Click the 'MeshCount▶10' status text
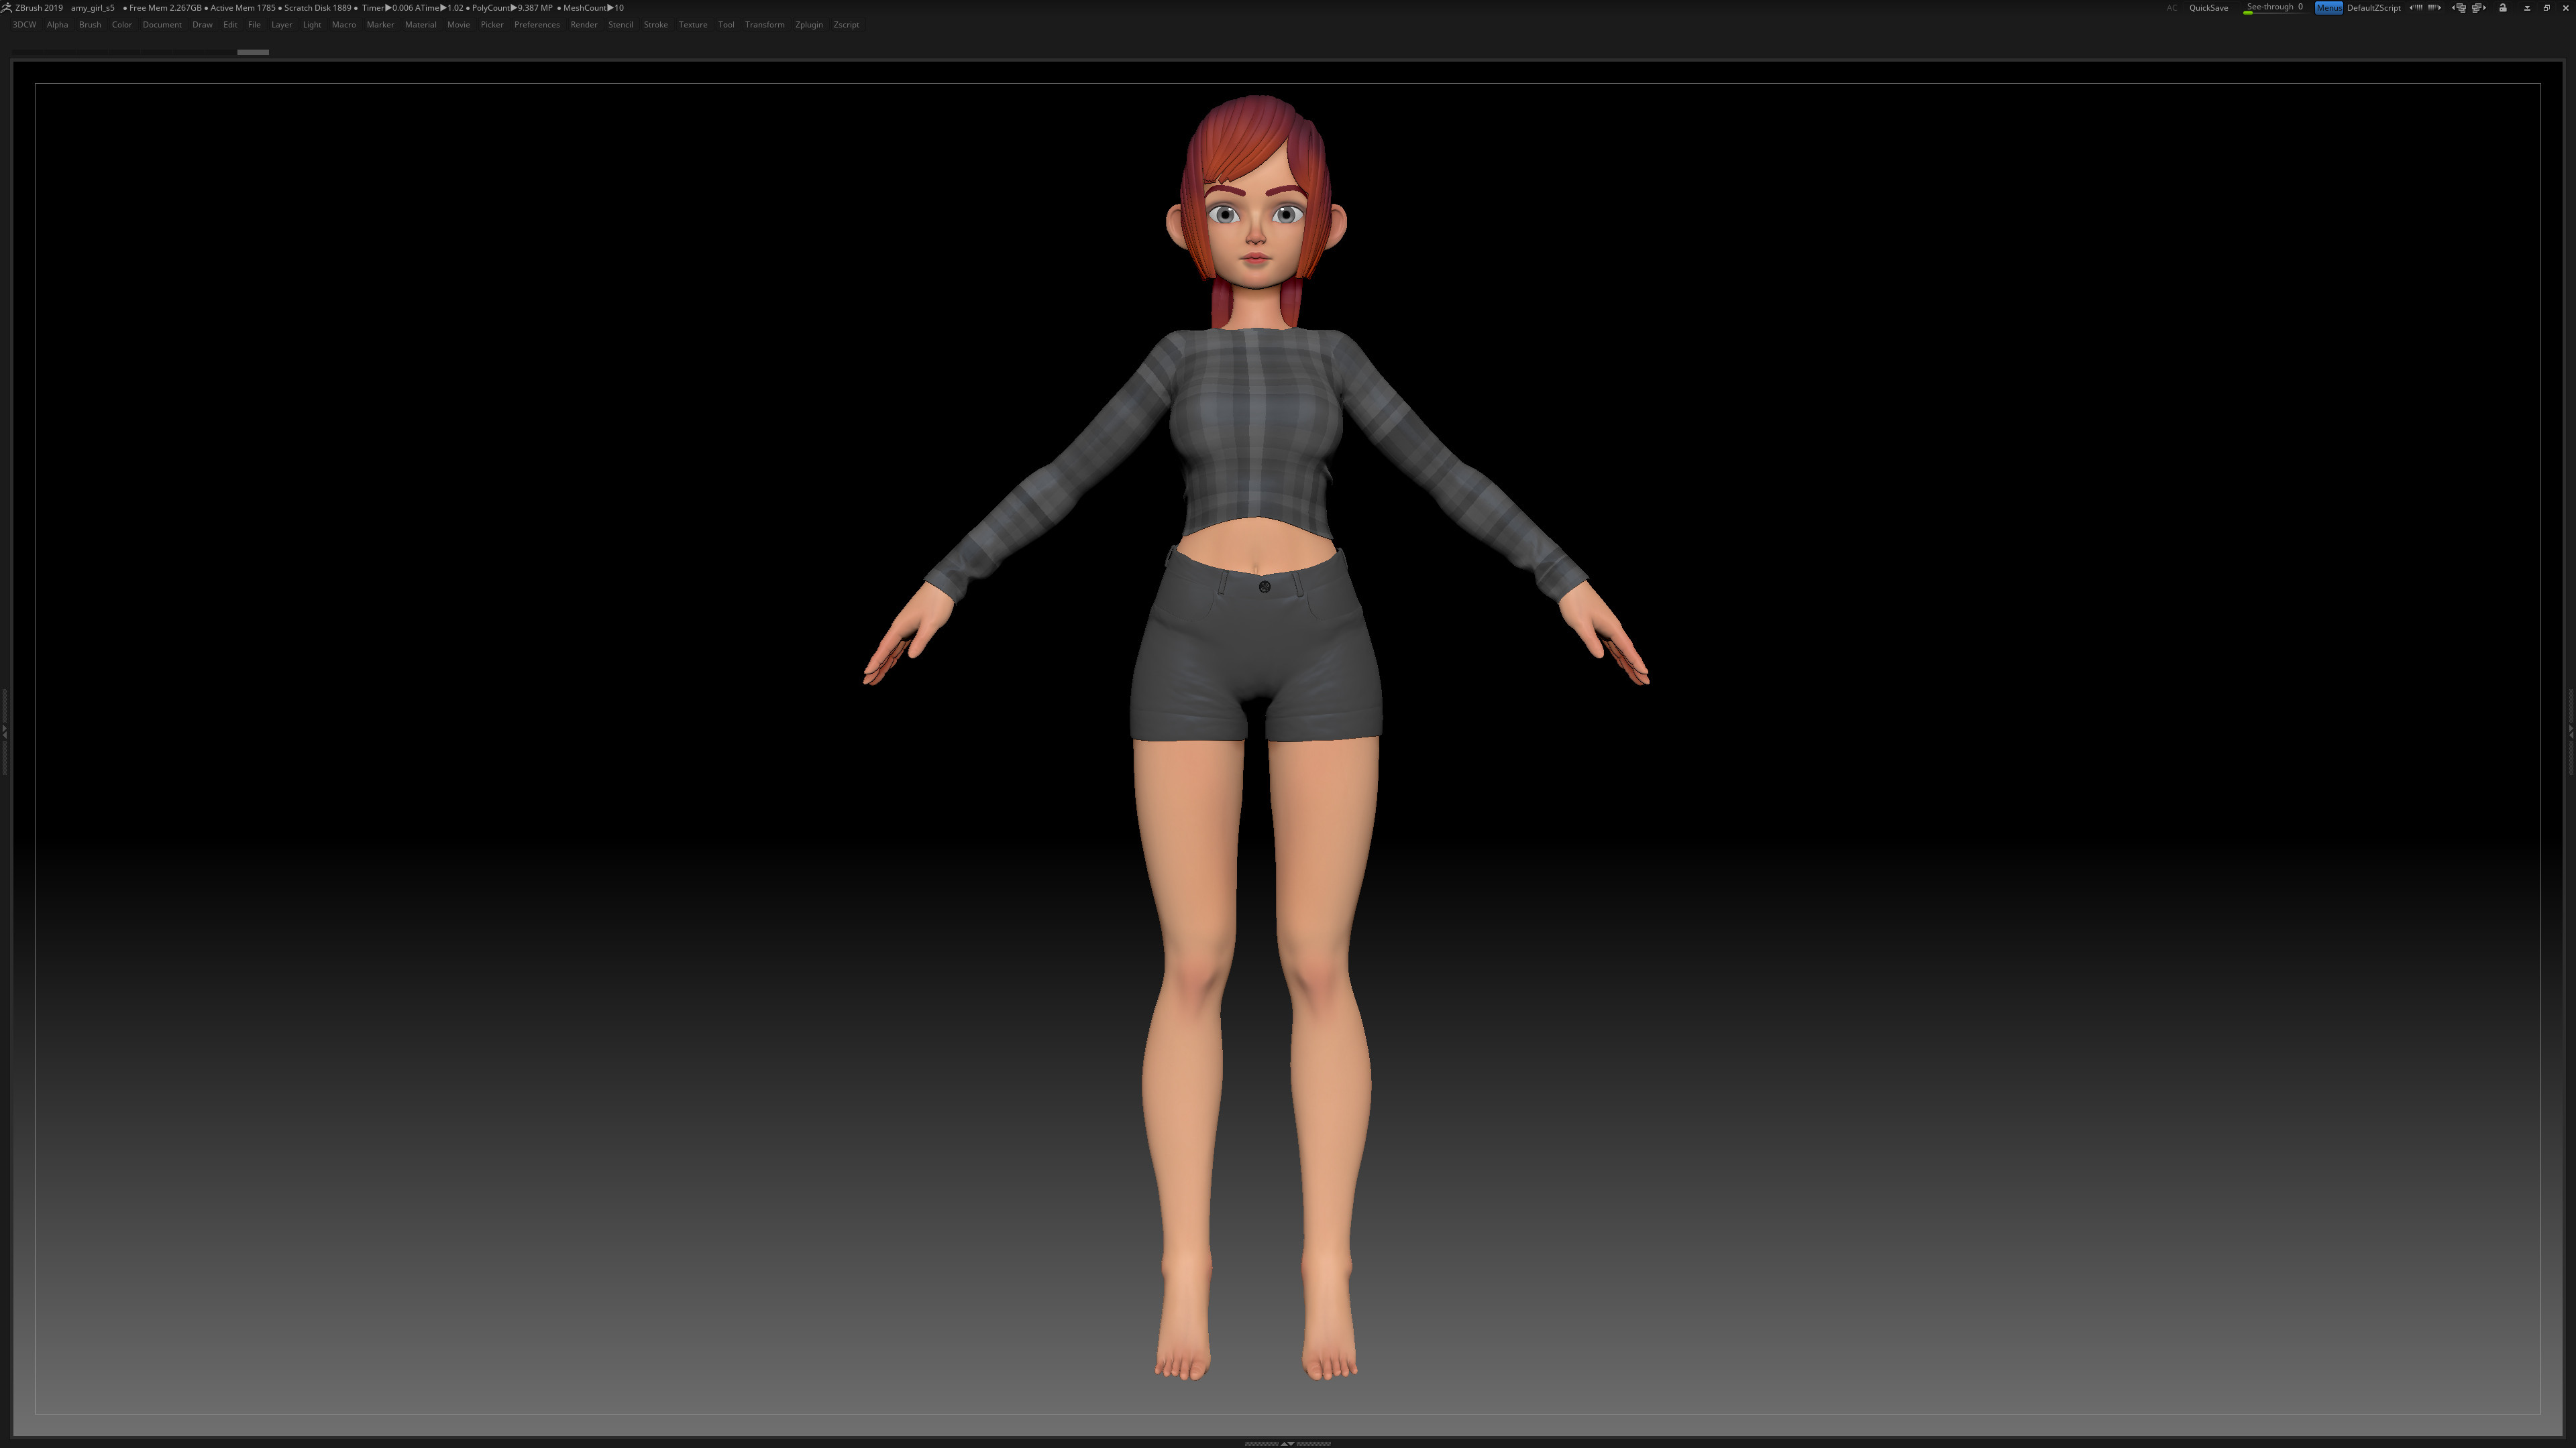Viewport: 2576px width, 1448px height. pos(593,8)
